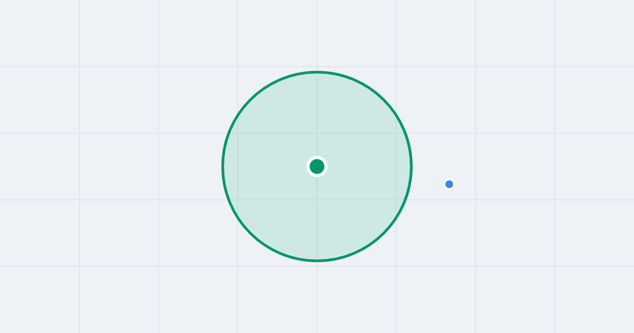The width and height of the screenshot is (634, 333).
Task: Click the empty grid cell left of the circle
Action: [x=198, y=166]
